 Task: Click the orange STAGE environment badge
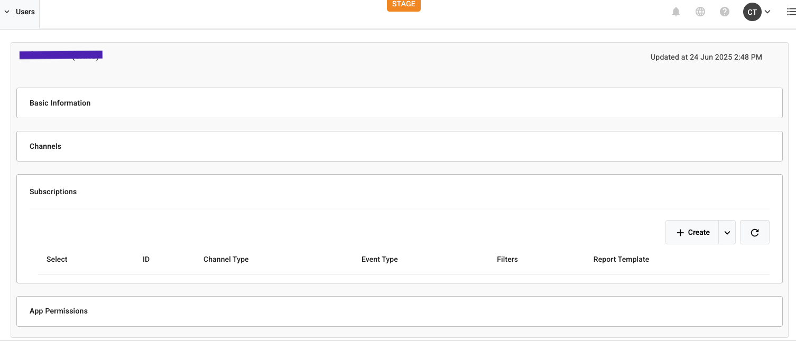coord(403,5)
